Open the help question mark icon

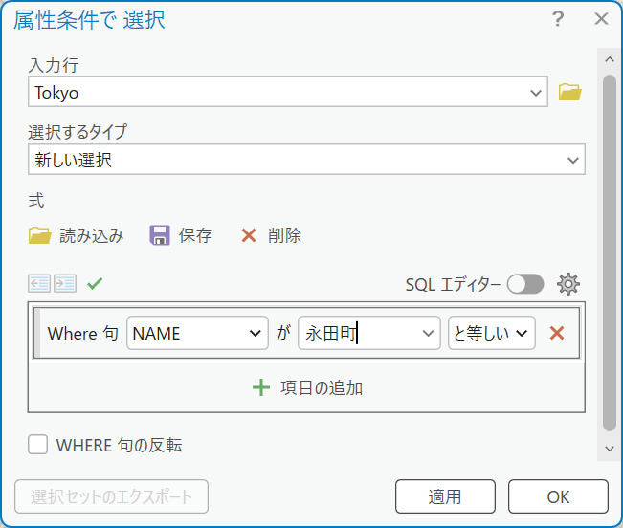point(558,19)
